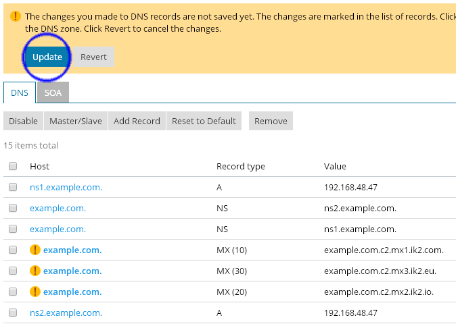Click the warning icon on the MX (20) row
456x326 pixels.
pos(35,292)
